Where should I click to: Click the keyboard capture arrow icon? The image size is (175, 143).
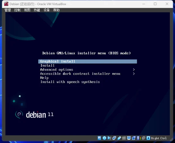[x=148, y=138]
